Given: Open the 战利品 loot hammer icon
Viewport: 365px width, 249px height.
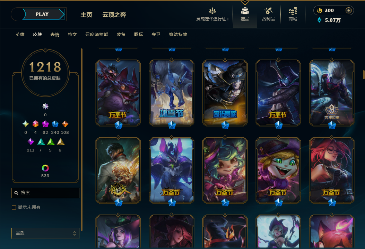Looking at the screenshot, I should tap(268, 11).
